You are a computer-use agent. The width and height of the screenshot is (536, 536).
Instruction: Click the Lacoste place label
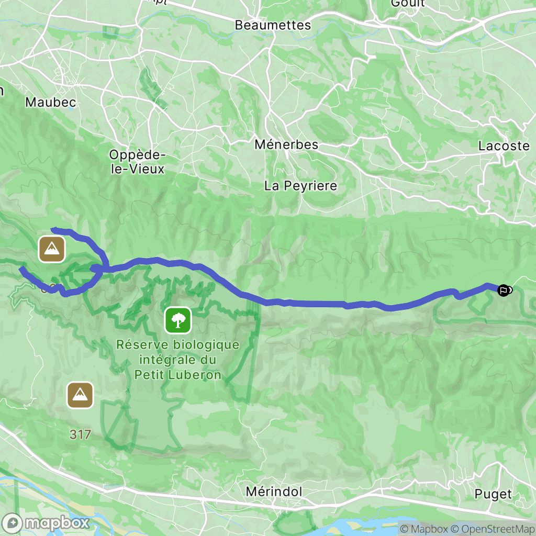click(504, 146)
